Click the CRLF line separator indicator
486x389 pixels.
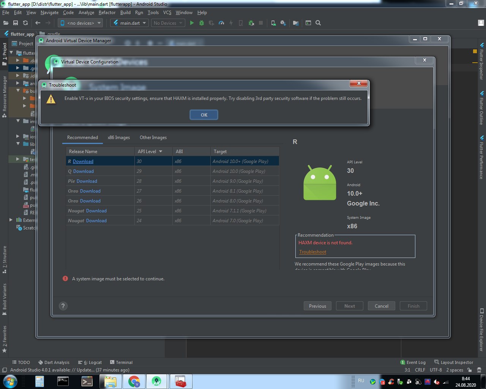tap(420, 370)
